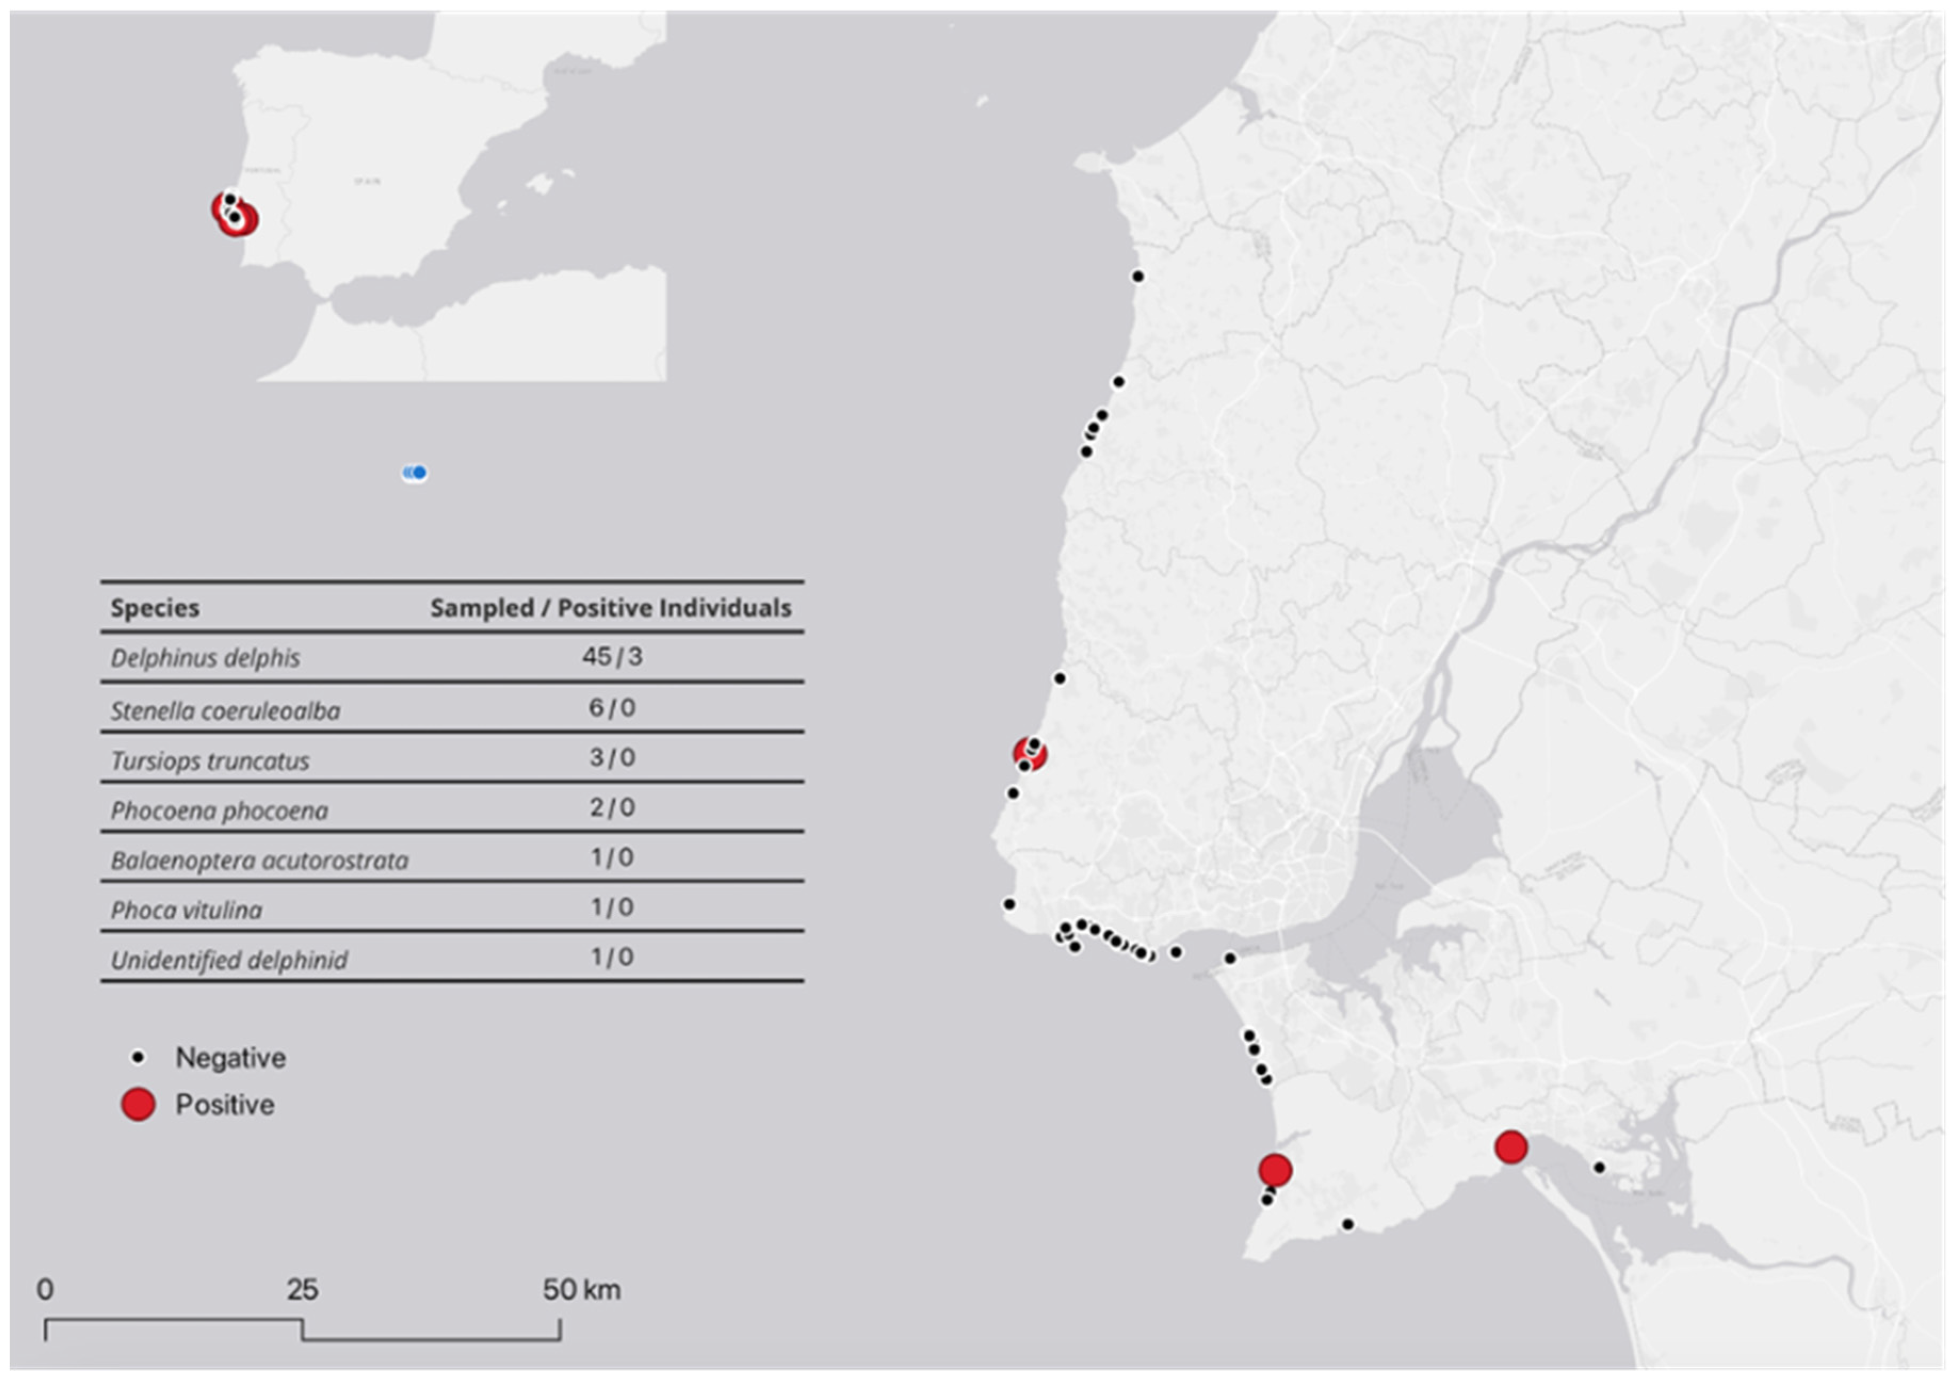The width and height of the screenshot is (1959, 1384).
Task: Click the Negative legend black dot
Action: click(137, 1058)
